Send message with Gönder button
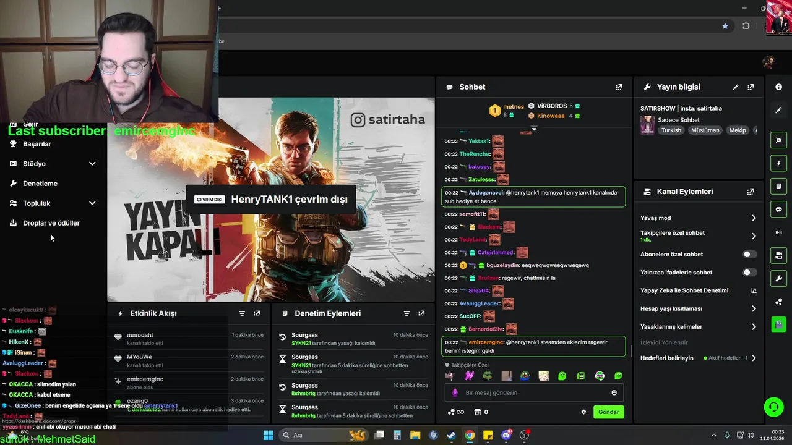 [608, 412]
